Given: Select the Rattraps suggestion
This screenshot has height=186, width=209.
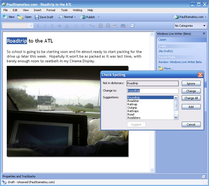Looking at the screenshot, I should pos(150,111).
